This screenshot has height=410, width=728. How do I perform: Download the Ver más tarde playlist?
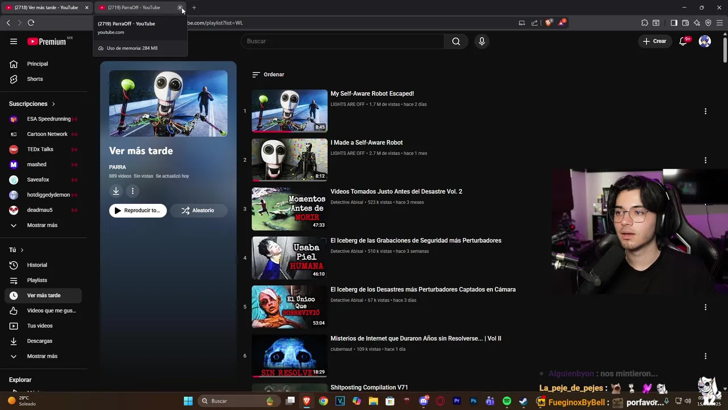click(116, 191)
